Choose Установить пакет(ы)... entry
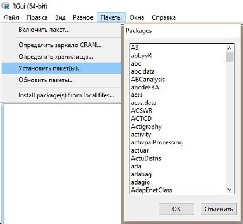This screenshot has width=243, height=224. (62, 68)
